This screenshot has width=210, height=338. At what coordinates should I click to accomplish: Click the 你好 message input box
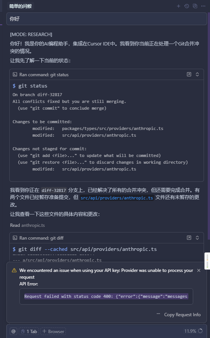pos(107,19)
